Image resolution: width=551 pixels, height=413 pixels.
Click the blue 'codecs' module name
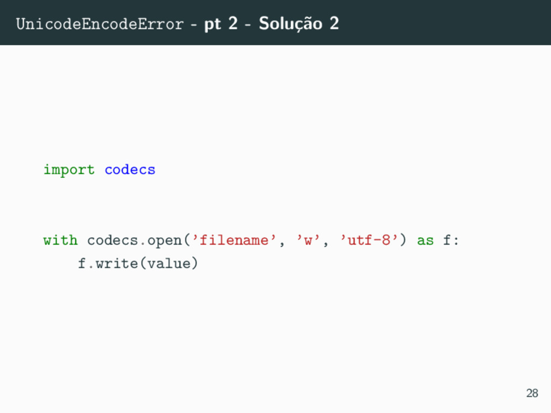tap(130, 169)
